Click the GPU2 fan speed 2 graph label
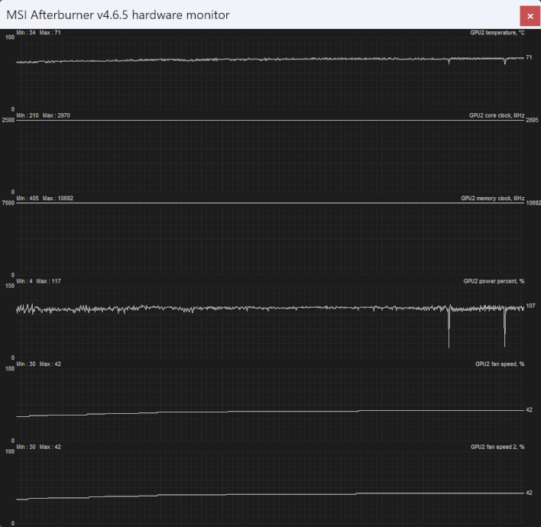The height and width of the screenshot is (527, 541). click(x=497, y=446)
